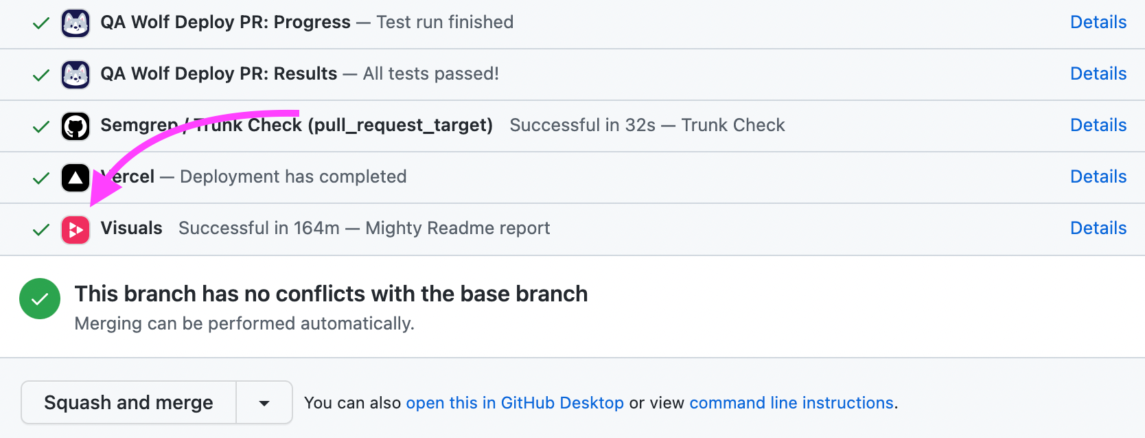Open merge method dropdown arrow
This screenshot has width=1145, height=438.
click(264, 403)
